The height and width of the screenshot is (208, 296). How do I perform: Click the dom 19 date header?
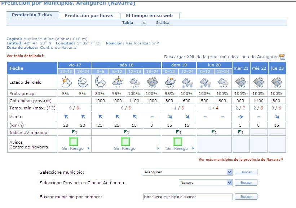179,65
